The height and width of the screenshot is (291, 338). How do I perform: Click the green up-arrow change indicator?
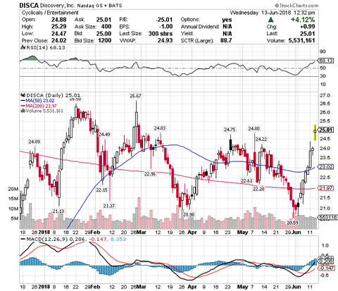(271, 20)
